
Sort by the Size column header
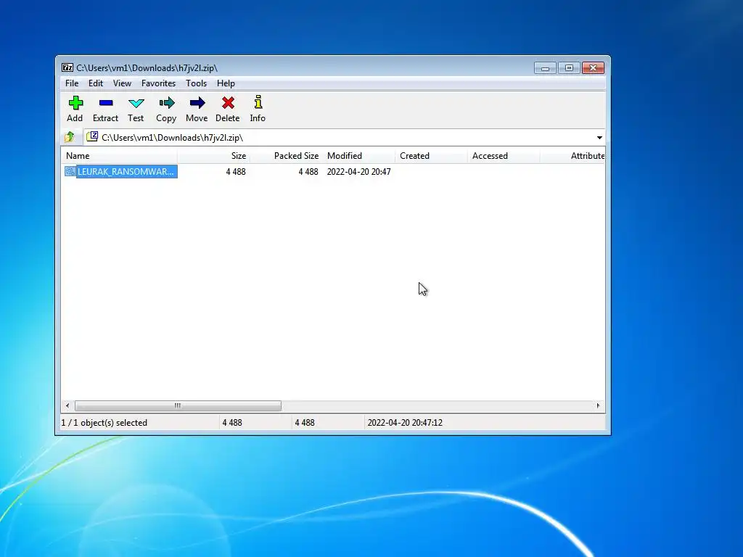tap(214, 156)
